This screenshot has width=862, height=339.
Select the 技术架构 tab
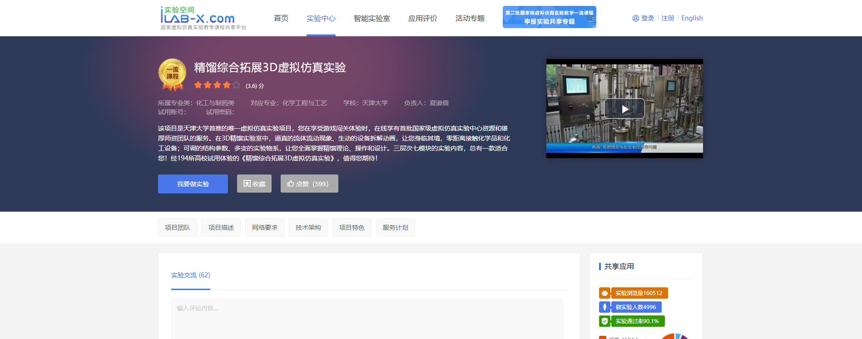[x=308, y=228]
